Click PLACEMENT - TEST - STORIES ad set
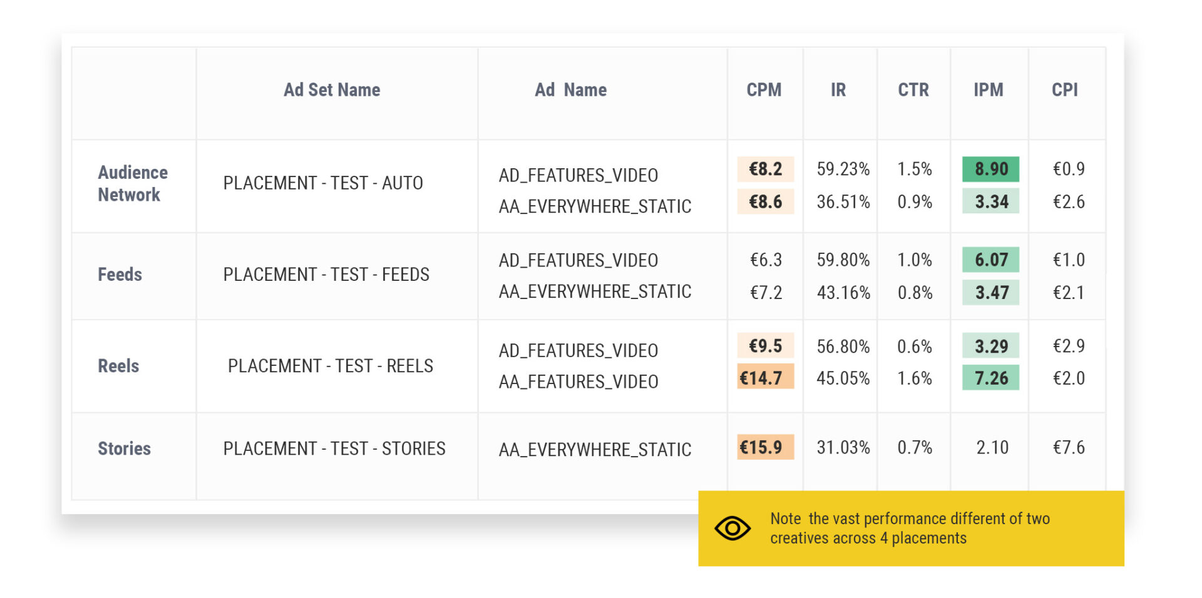 pyautogui.click(x=335, y=448)
